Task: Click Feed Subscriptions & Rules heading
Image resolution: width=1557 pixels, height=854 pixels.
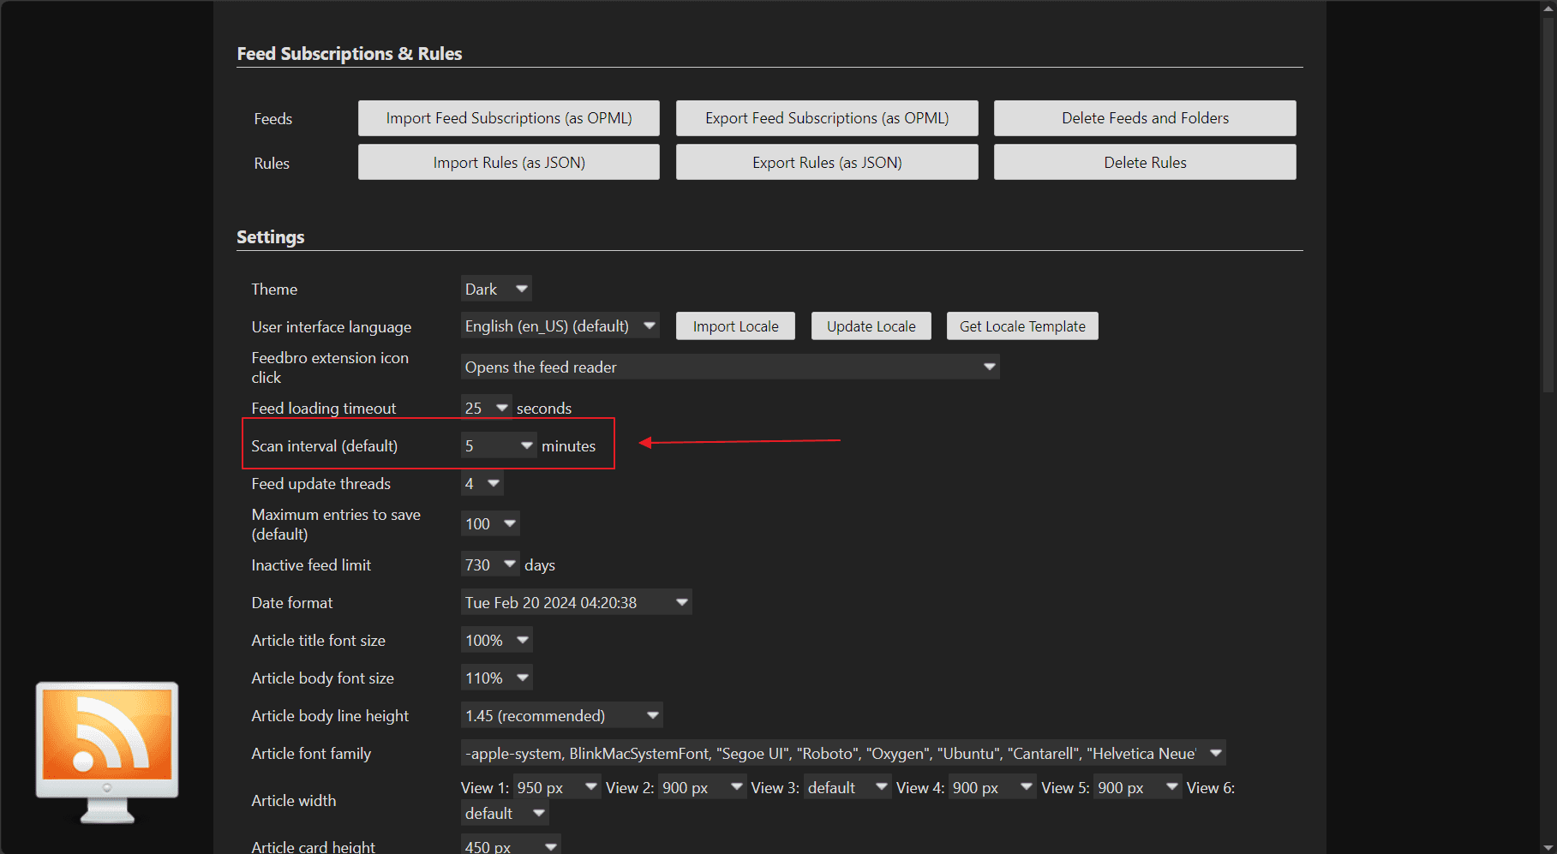Action: click(x=349, y=53)
